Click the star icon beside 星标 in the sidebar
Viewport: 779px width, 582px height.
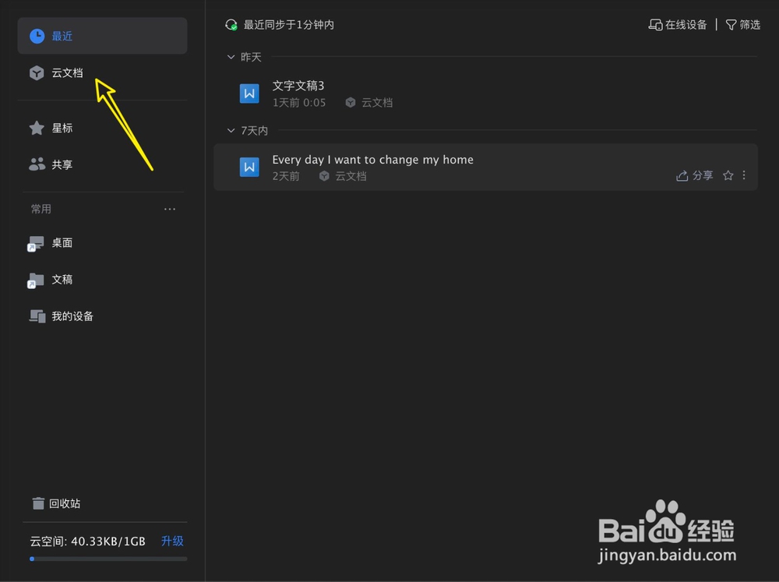[x=37, y=128]
